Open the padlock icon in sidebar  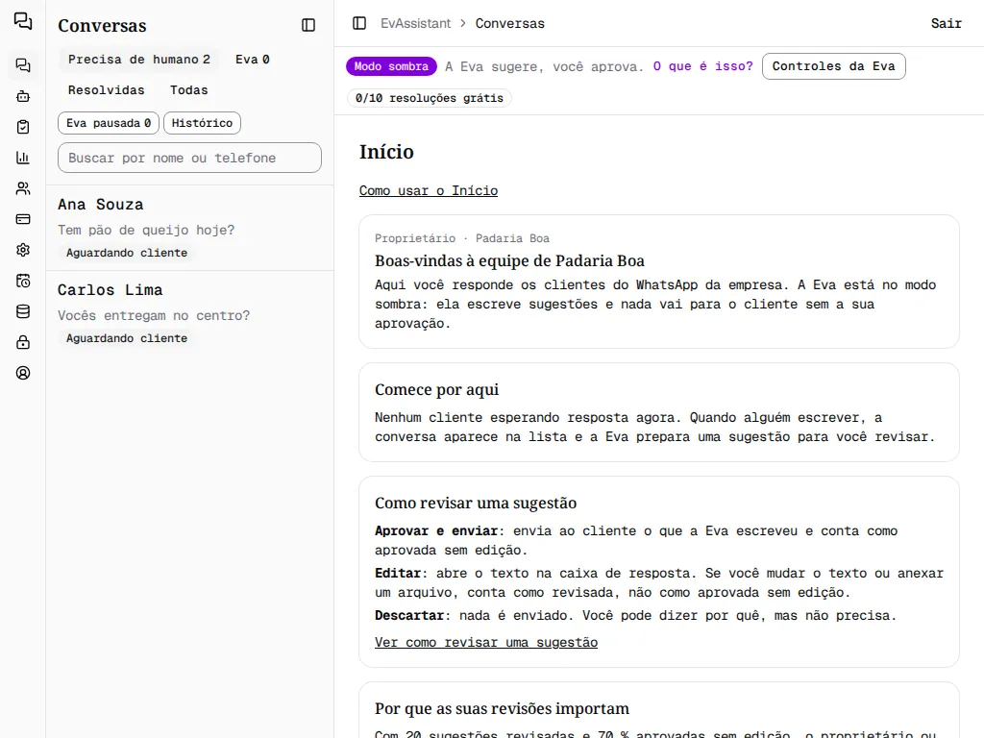[x=23, y=342]
